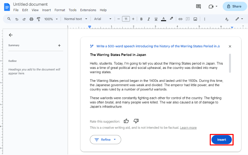Toggle bold formatting
Screen dimensions: 248x155
pos(141,19)
